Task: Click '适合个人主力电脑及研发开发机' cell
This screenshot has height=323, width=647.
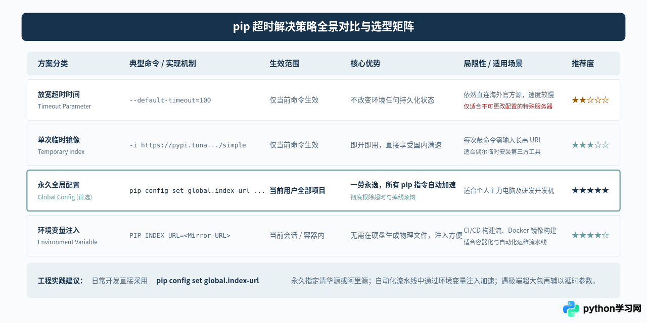Action: (x=509, y=190)
